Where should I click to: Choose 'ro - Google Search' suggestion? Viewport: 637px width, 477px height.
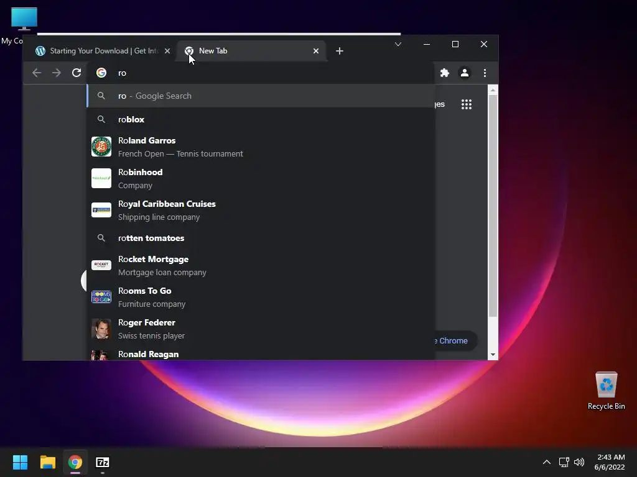click(261, 96)
